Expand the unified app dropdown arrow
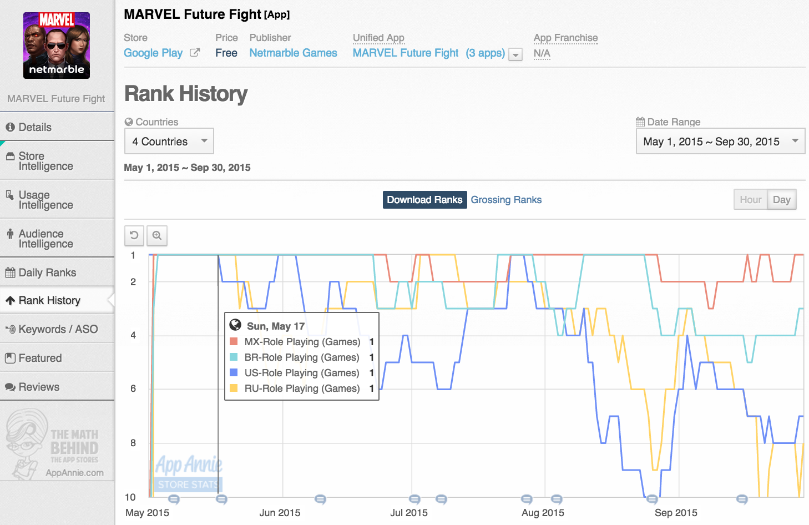809x525 pixels. click(x=516, y=54)
